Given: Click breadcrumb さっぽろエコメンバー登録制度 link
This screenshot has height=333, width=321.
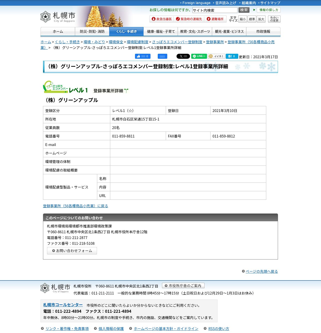Looking at the screenshot, I should point(177,42).
